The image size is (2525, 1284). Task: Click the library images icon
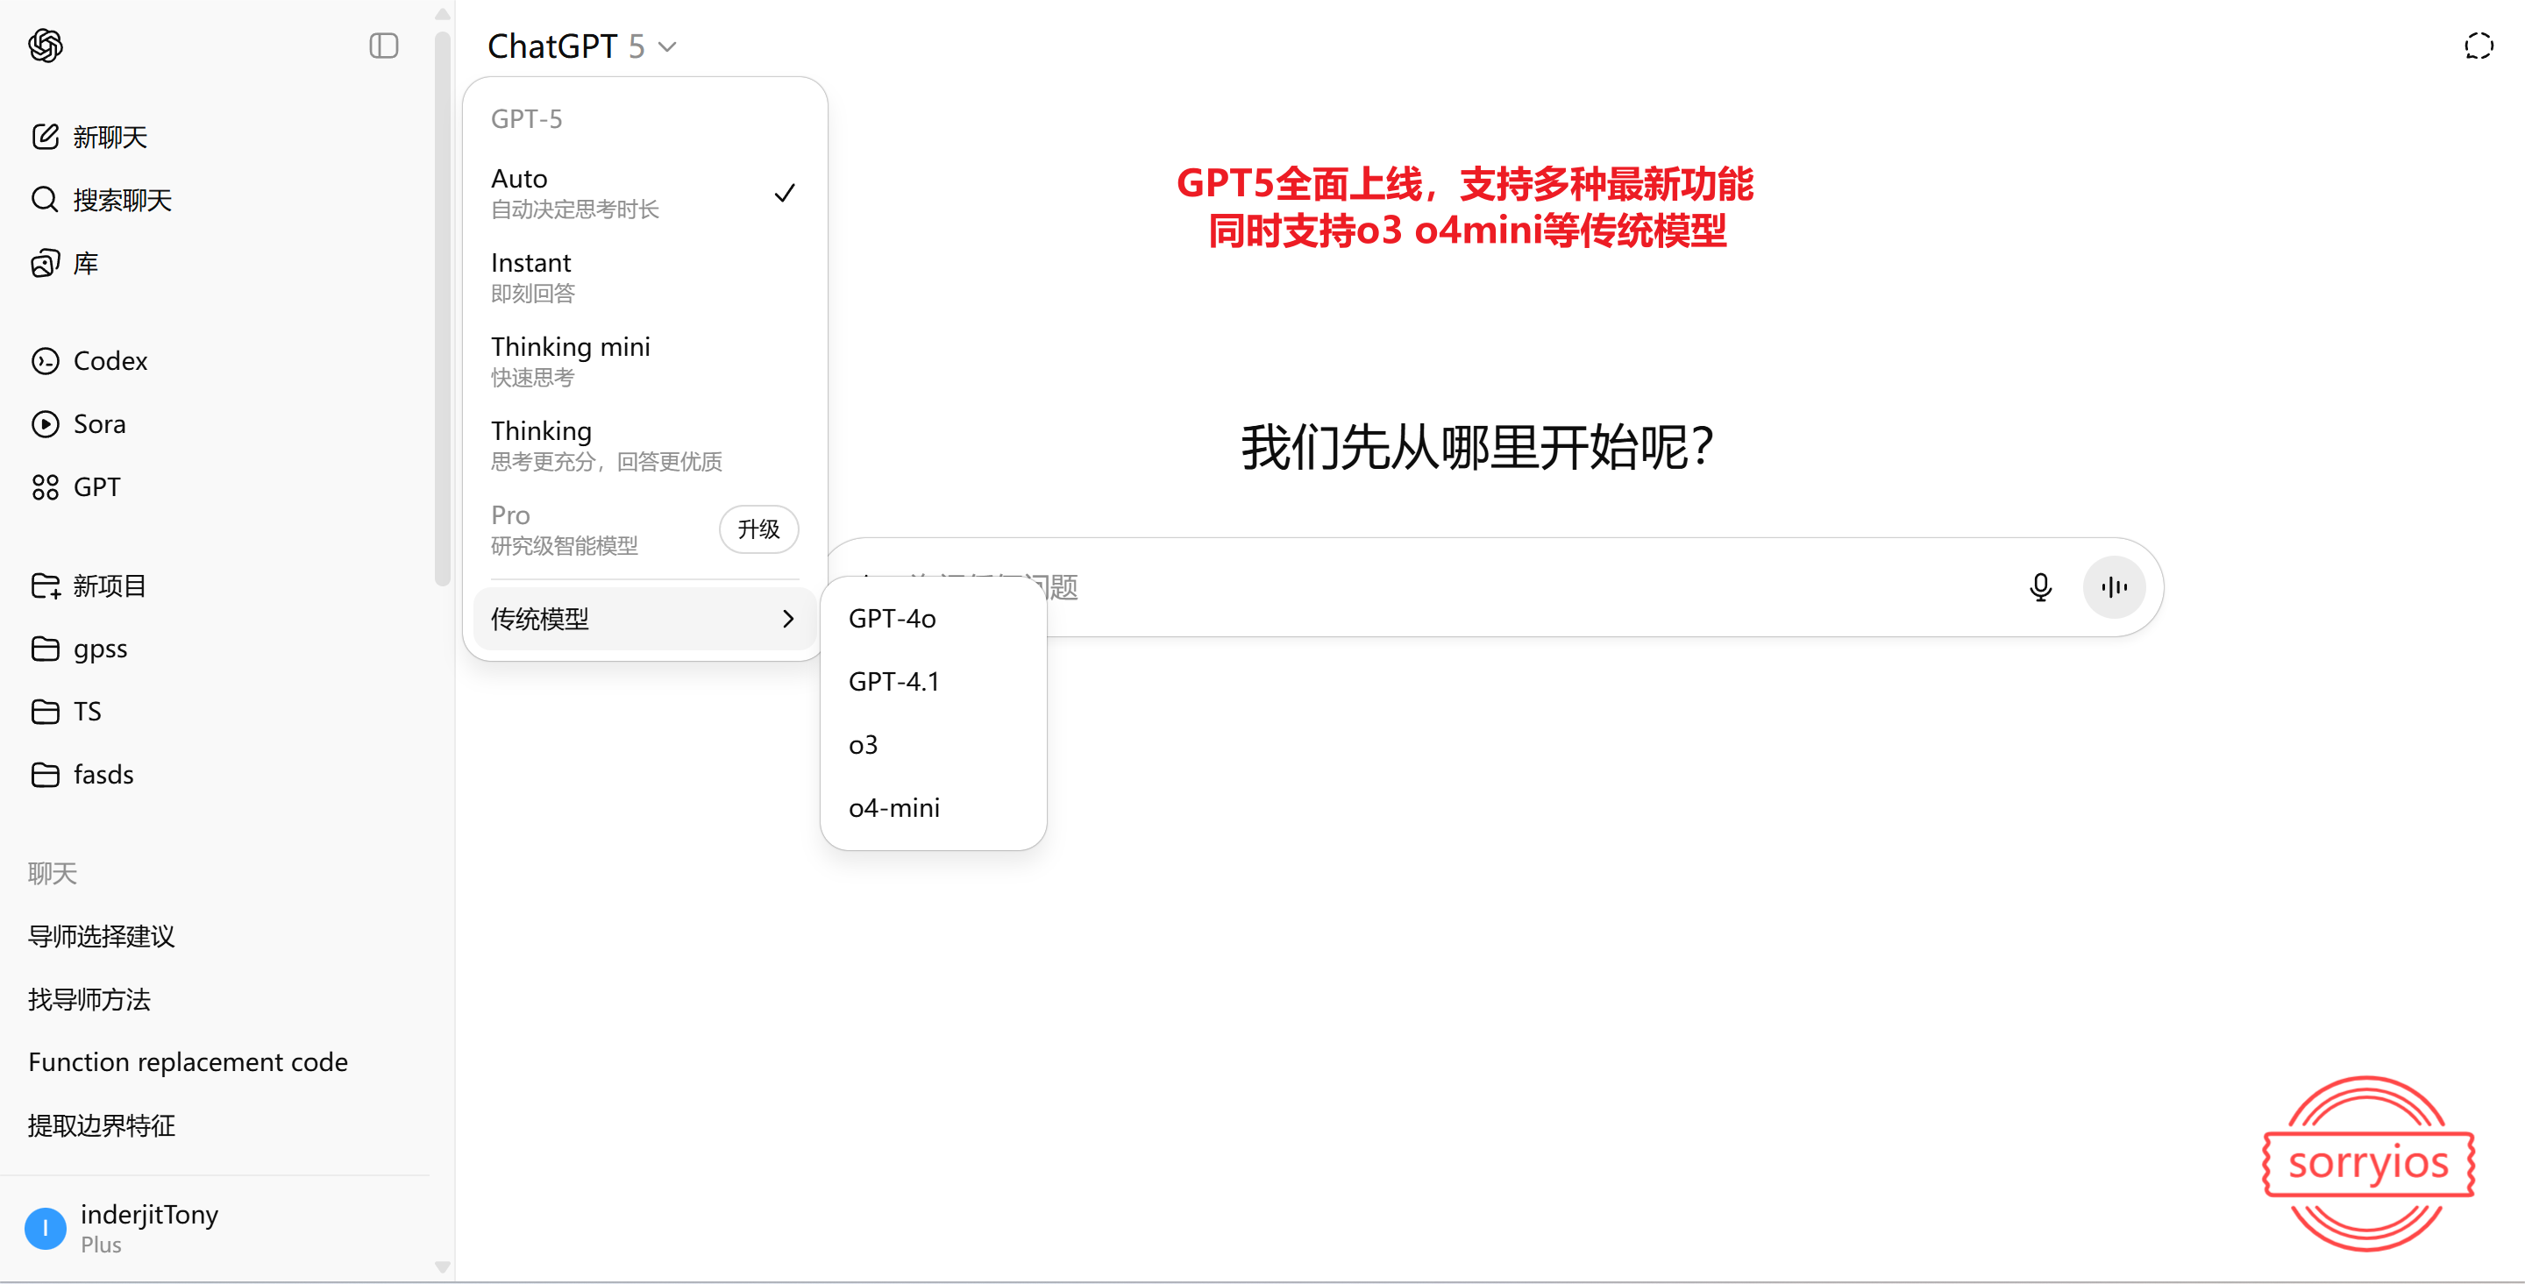pyautogui.click(x=45, y=263)
